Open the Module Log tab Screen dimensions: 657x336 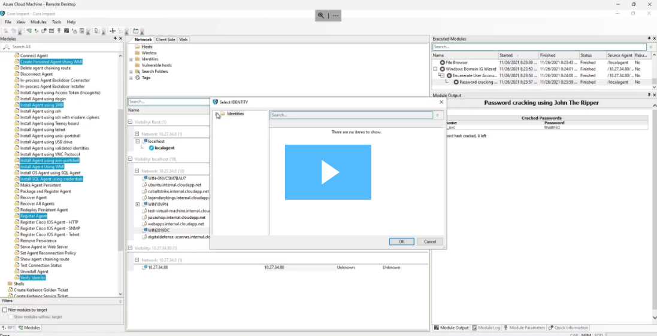pyautogui.click(x=486, y=328)
